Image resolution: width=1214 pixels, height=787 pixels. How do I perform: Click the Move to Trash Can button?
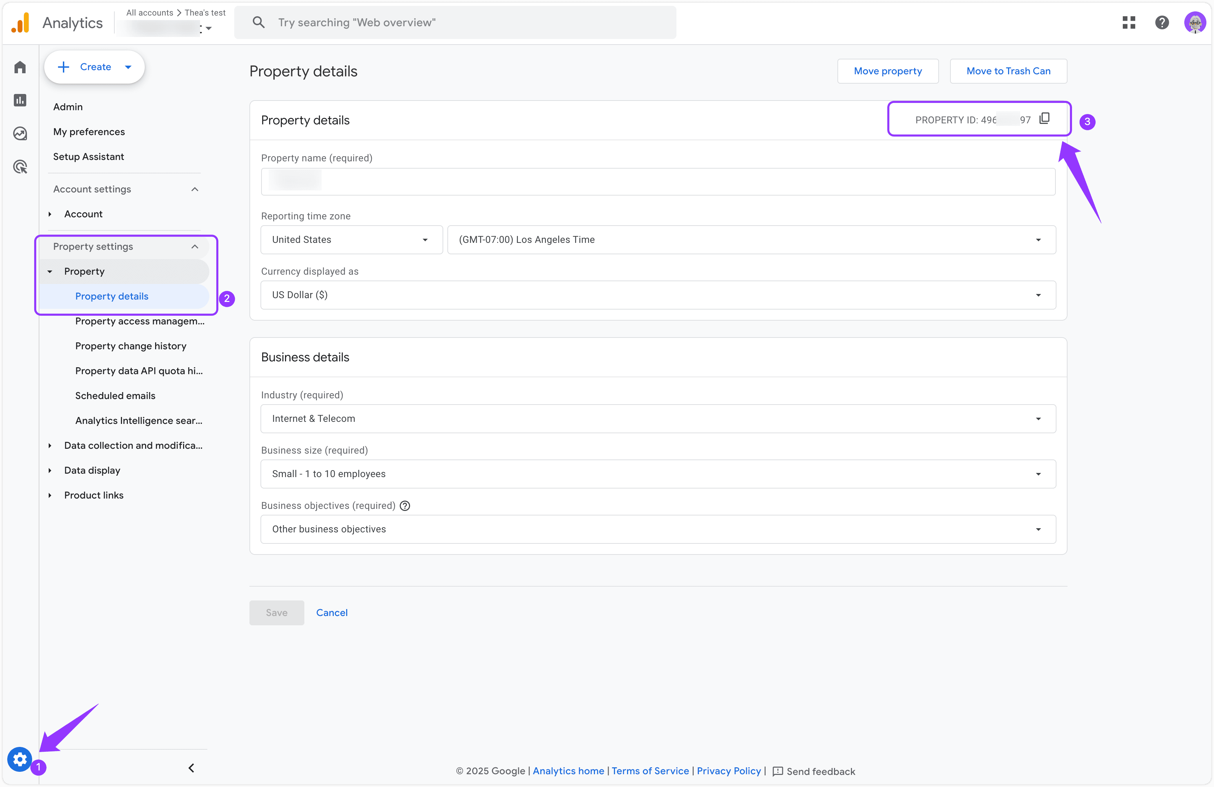point(1008,71)
